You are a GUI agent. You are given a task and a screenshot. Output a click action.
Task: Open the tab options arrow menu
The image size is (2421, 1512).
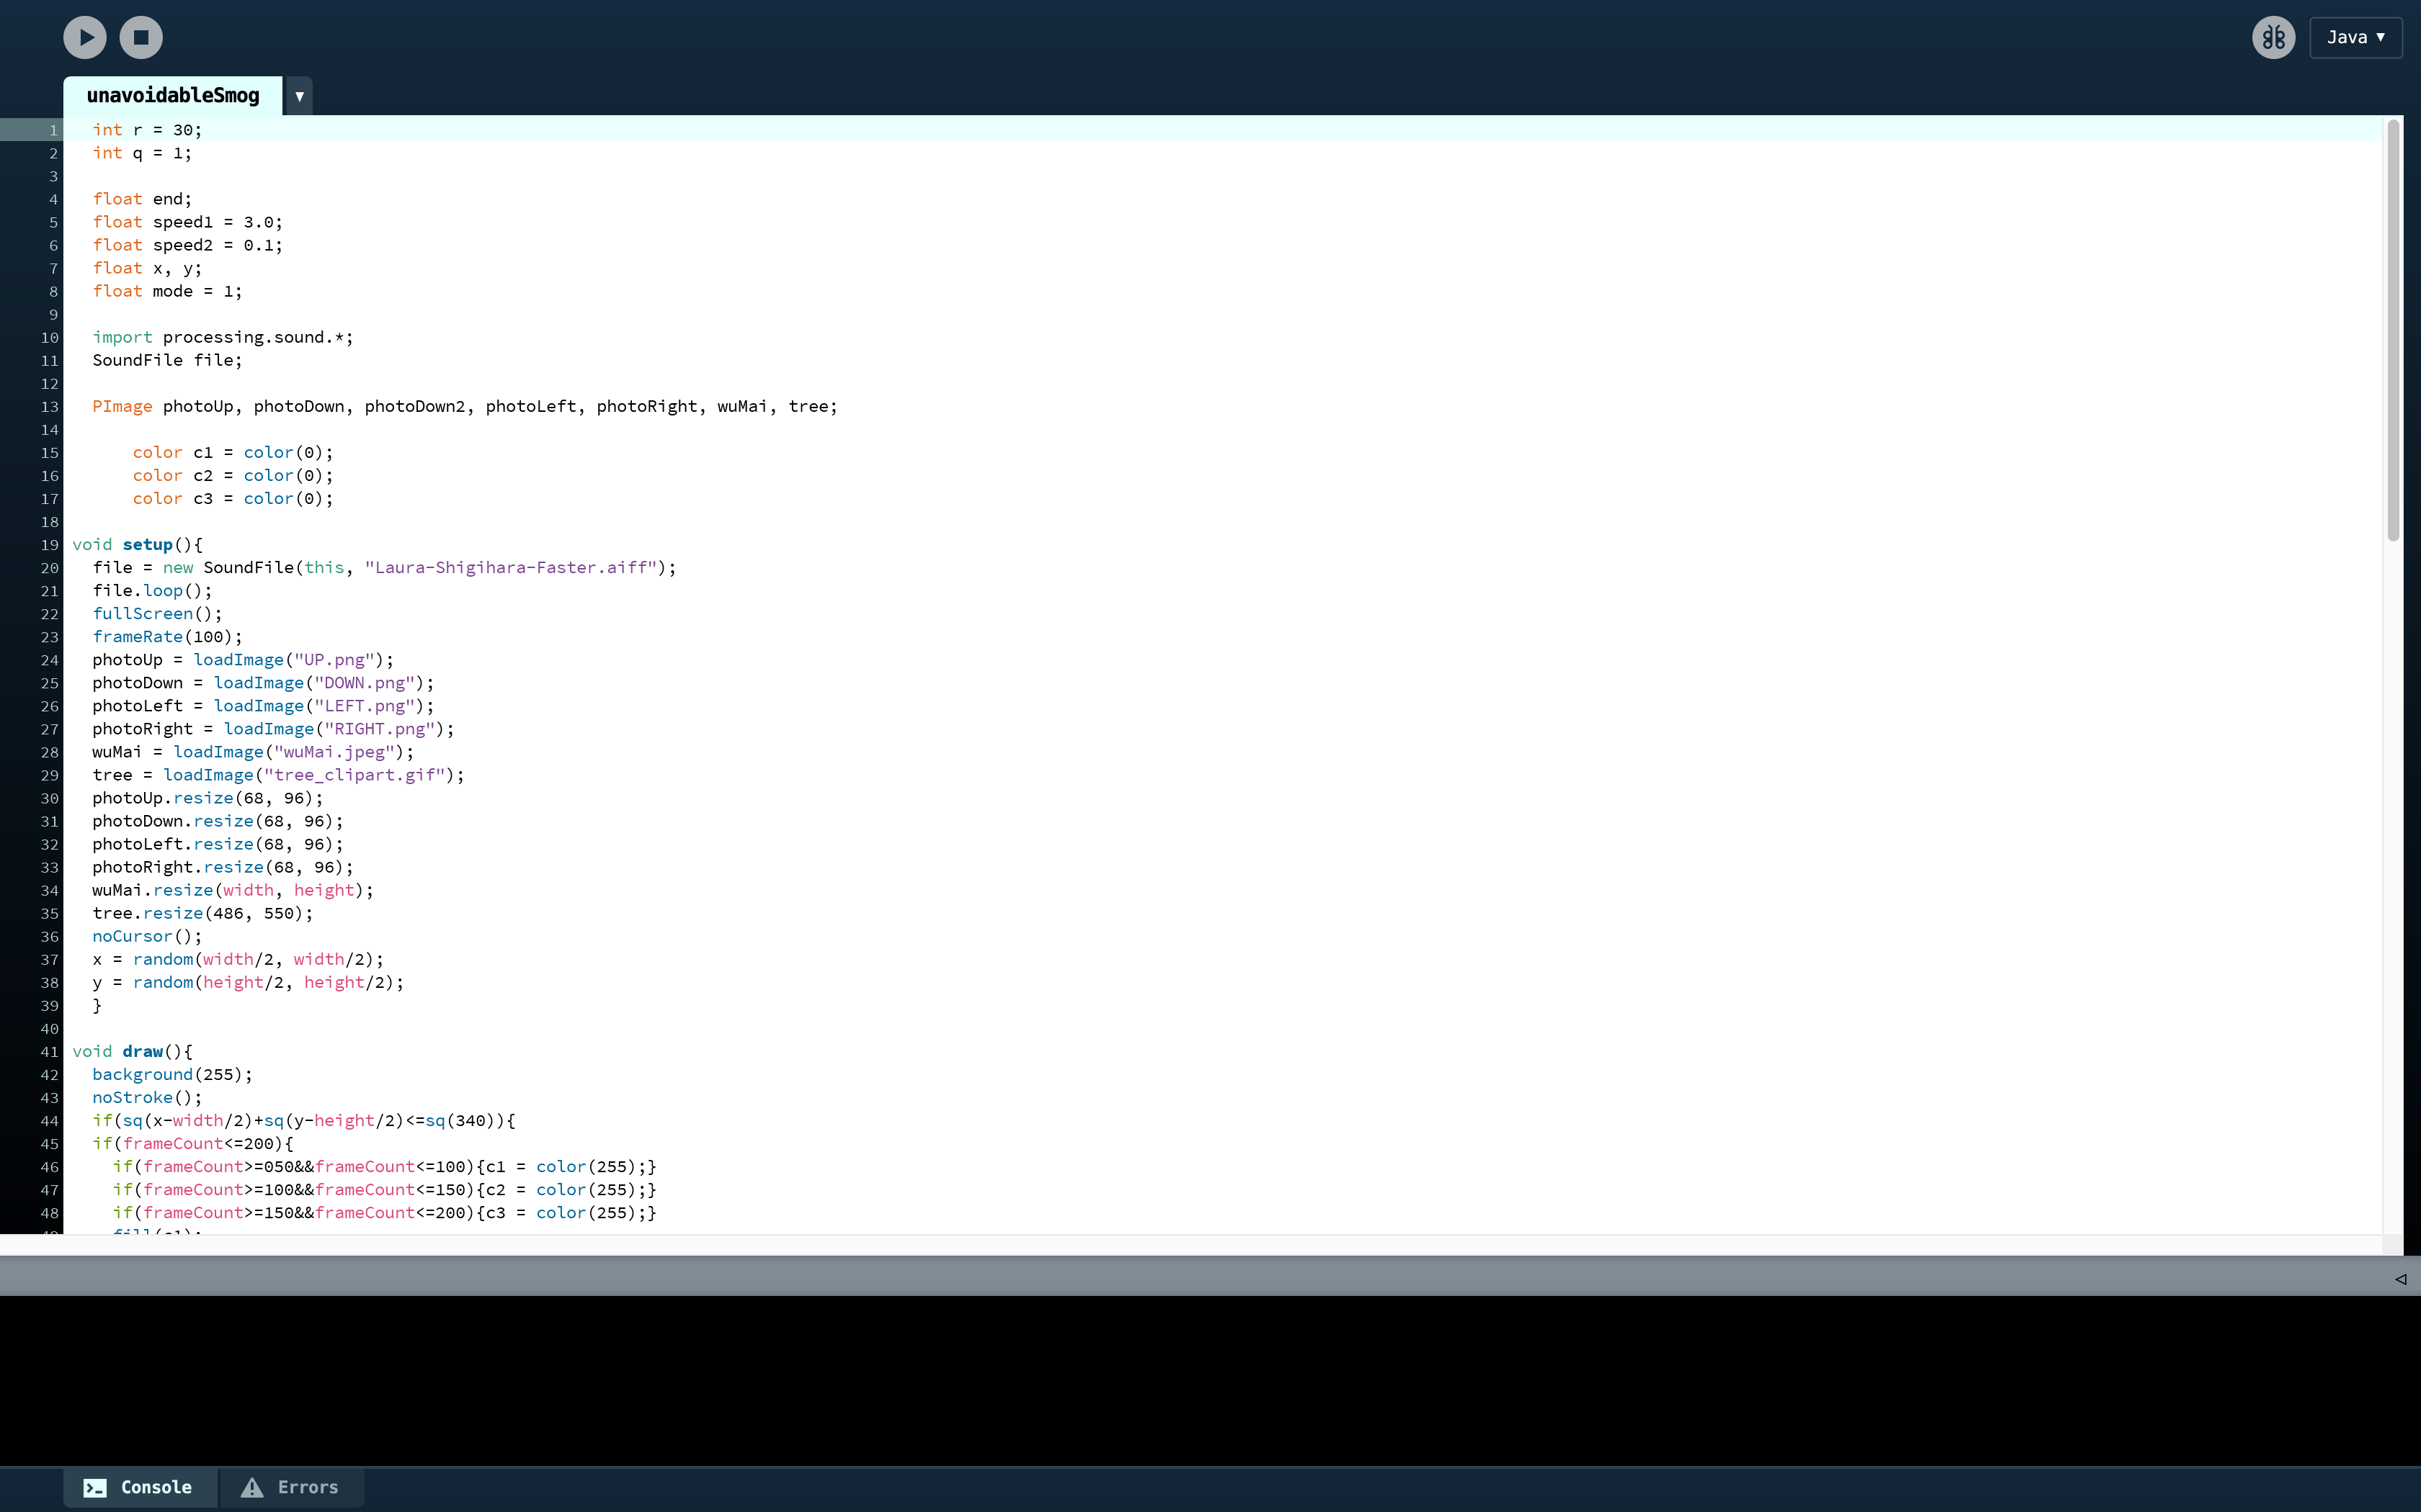298,96
